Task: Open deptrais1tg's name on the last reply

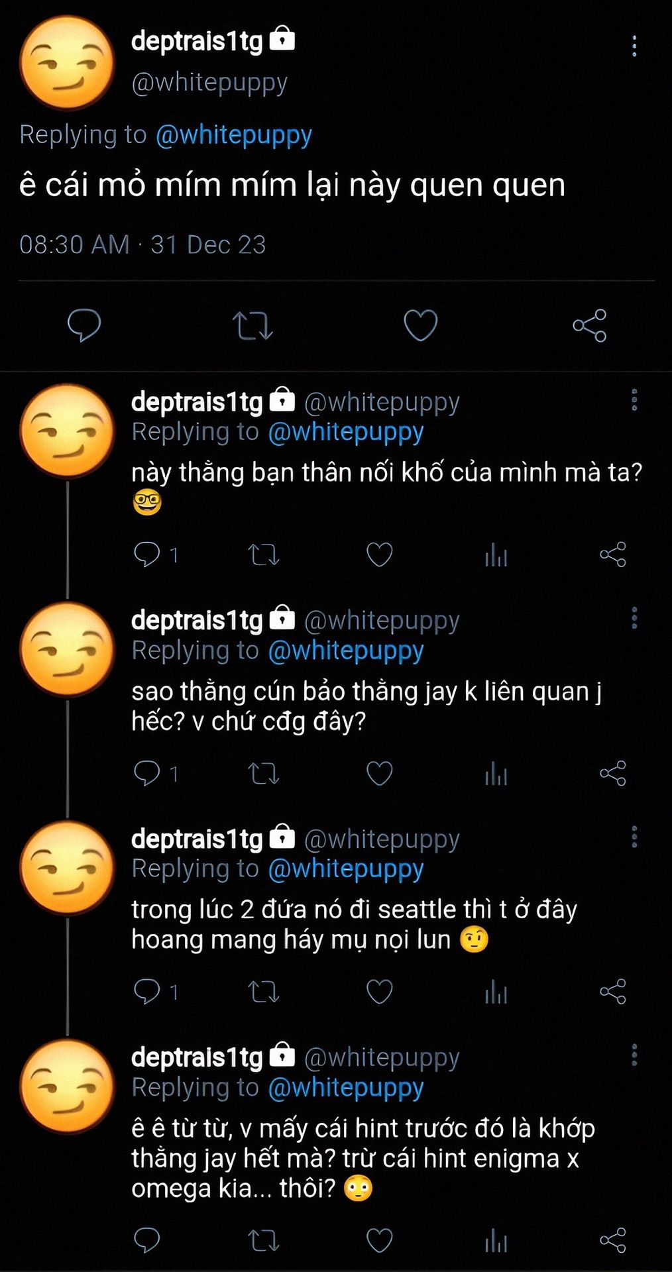Action: click(197, 1057)
